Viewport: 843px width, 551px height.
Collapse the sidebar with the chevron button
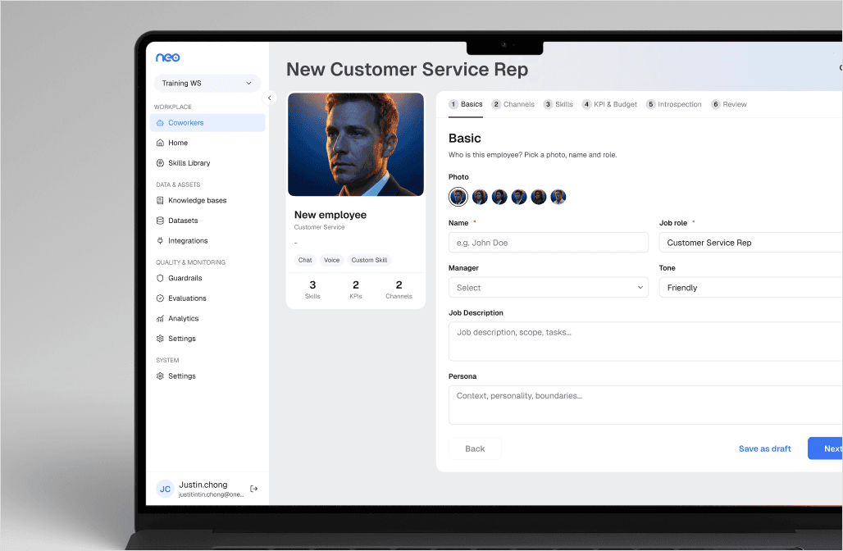click(269, 98)
